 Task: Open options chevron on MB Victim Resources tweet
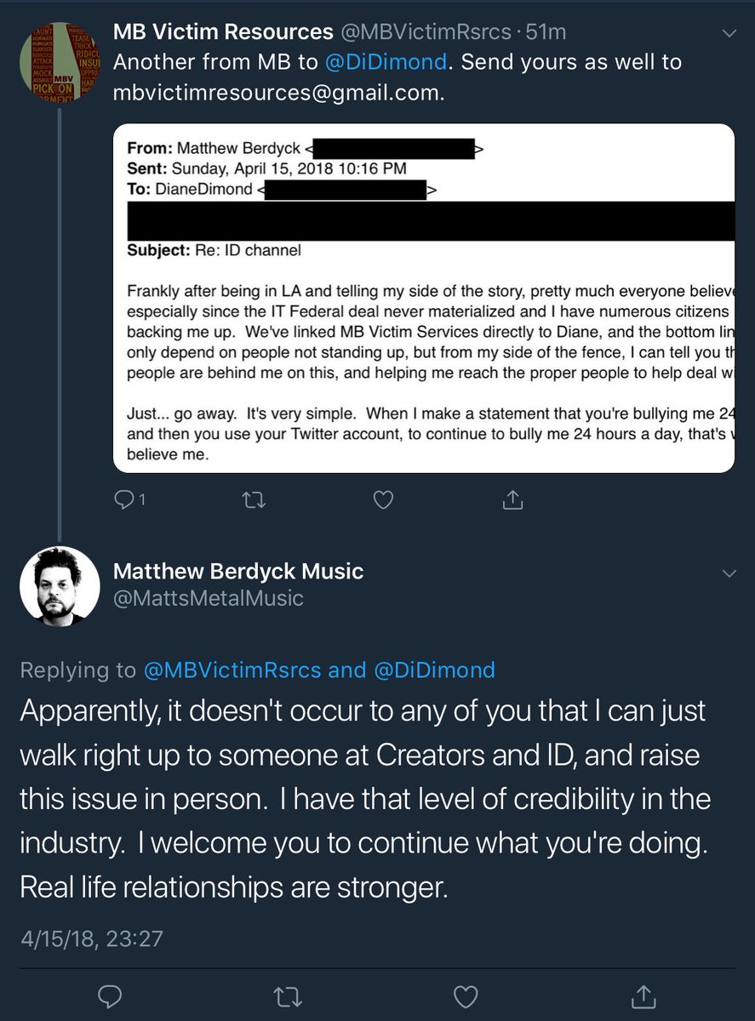tap(729, 33)
